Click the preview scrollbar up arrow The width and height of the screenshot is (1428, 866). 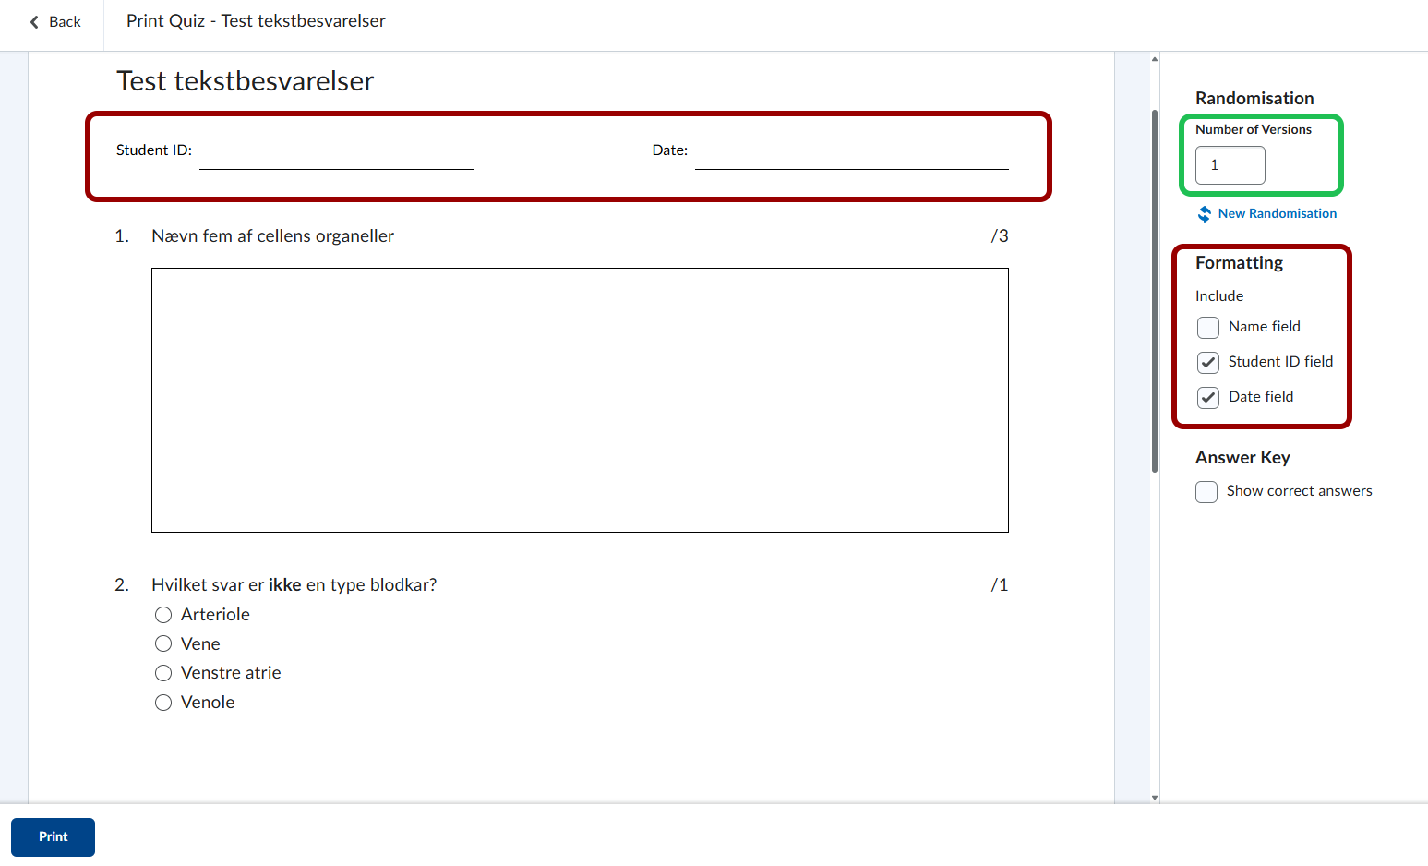click(1155, 59)
